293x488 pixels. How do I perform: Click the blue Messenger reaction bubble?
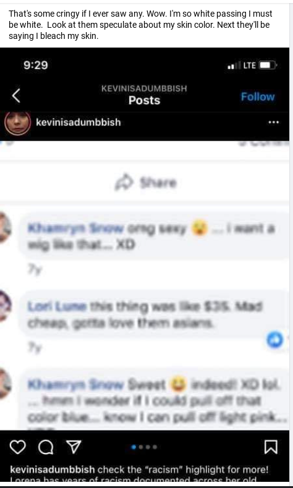click(275, 339)
